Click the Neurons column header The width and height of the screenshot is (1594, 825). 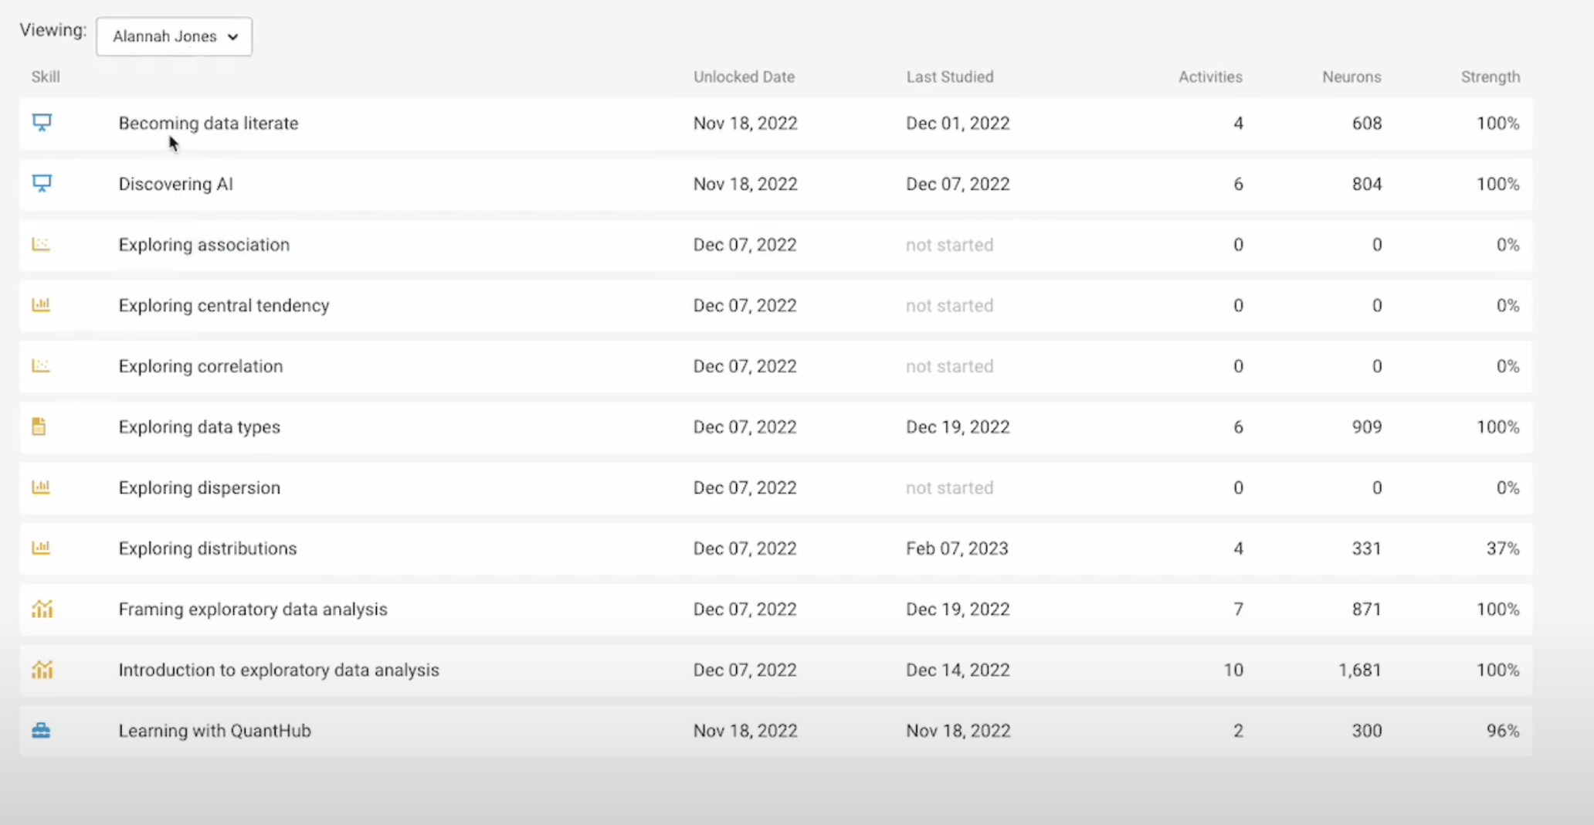pos(1352,76)
